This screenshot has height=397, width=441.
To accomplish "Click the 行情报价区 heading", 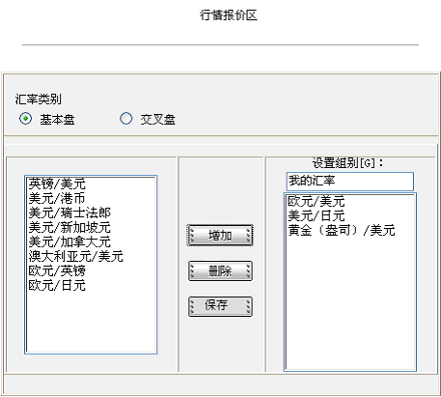I will click(229, 15).
